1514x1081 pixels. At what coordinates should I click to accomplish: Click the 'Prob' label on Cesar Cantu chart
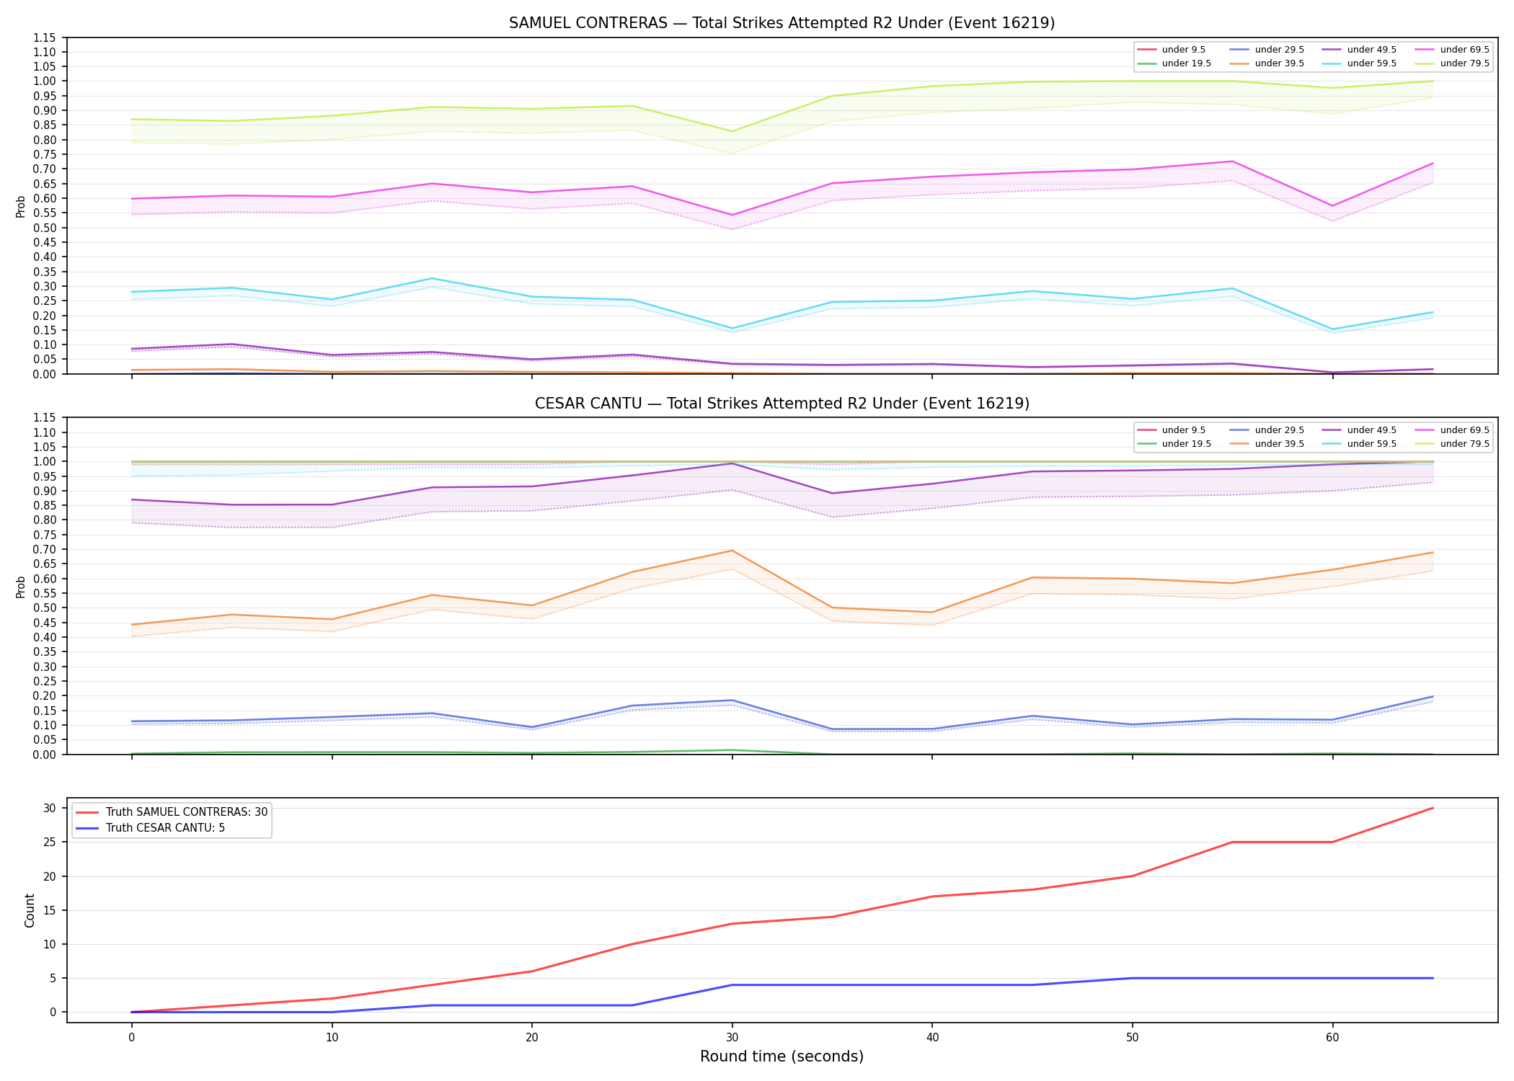[x=21, y=587]
